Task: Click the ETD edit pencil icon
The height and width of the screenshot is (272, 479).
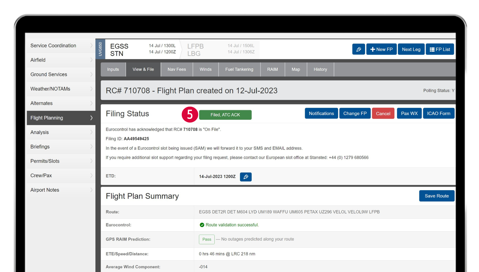Action: click(x=245, y=177)
